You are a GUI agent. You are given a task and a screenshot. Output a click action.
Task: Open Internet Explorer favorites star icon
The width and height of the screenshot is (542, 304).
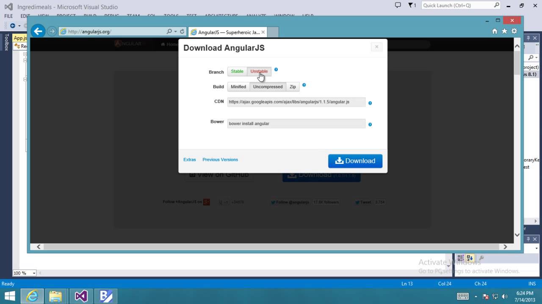504,31
